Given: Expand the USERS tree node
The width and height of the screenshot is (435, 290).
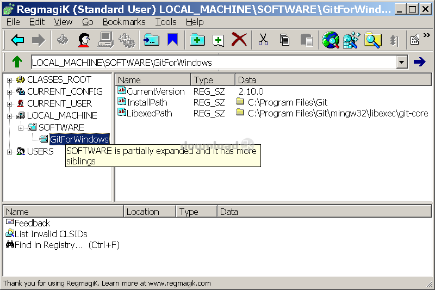Looking at the screenshot, I should (x=9, y=152).
